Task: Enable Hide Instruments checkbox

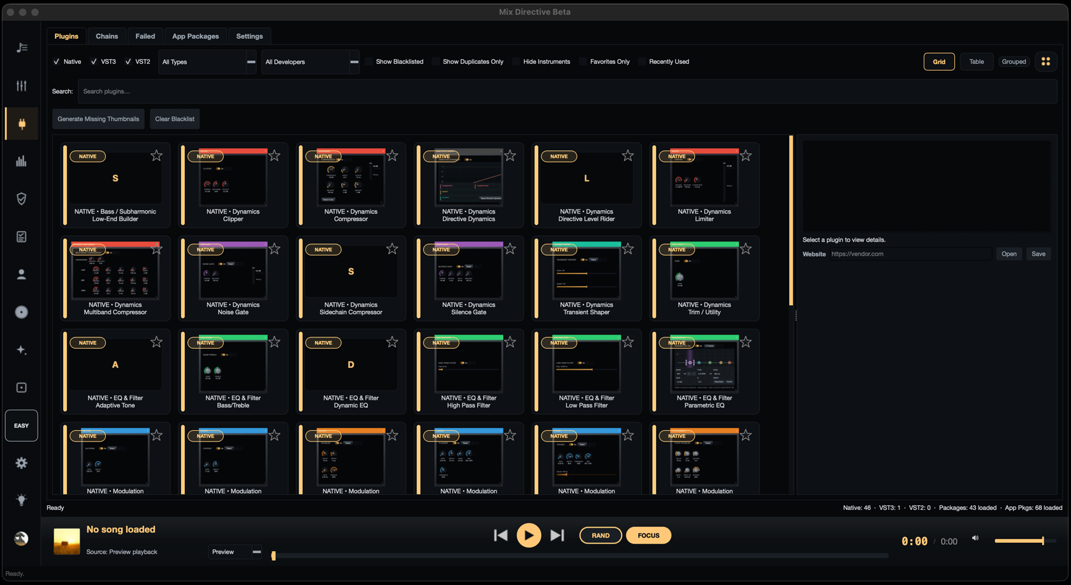Action: pyautogui.click(x=516, y=62)
